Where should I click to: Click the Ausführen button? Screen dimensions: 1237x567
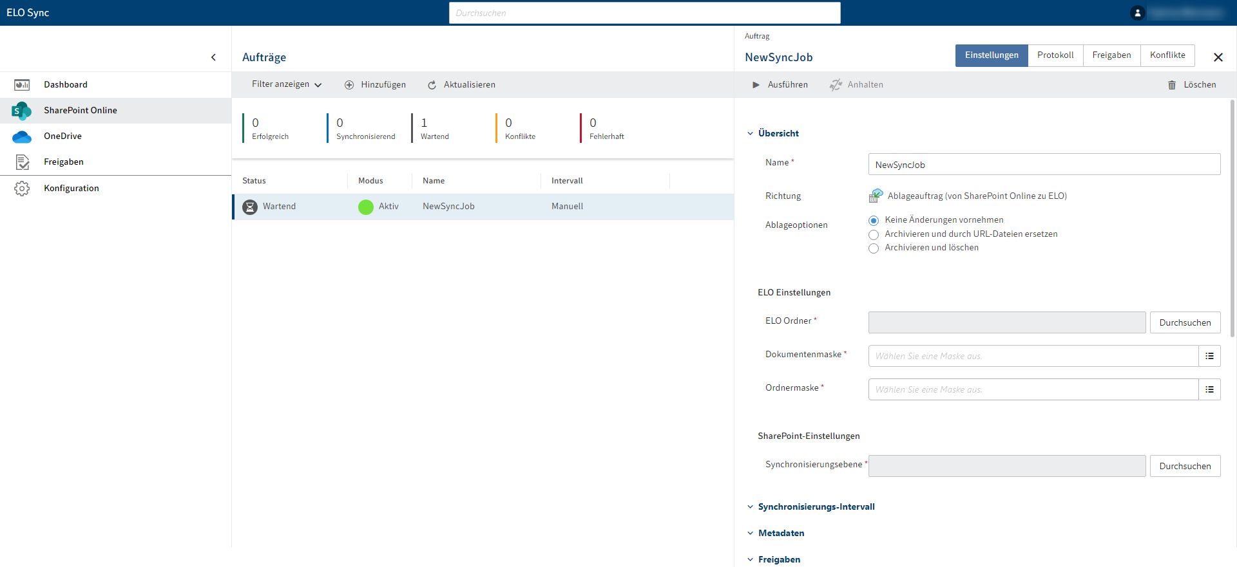tap(780, 85)
